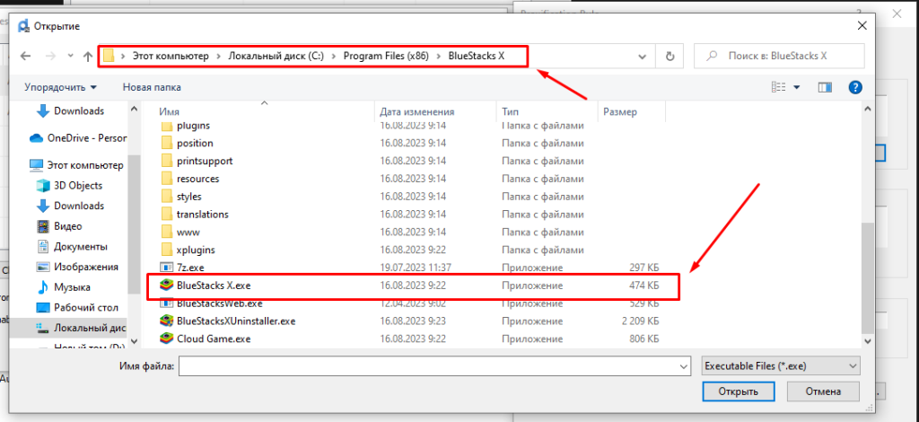Open help with the question mark icon
Image resolution: width=919 pixels, height=422 pixels.
point(855,87)
